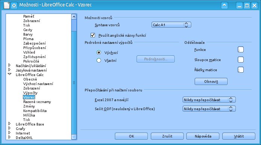Toggle 'Použít anglické názvy funkcí' checkbox
The height and width of the screenshot is (145, 261).
[93, 35]
